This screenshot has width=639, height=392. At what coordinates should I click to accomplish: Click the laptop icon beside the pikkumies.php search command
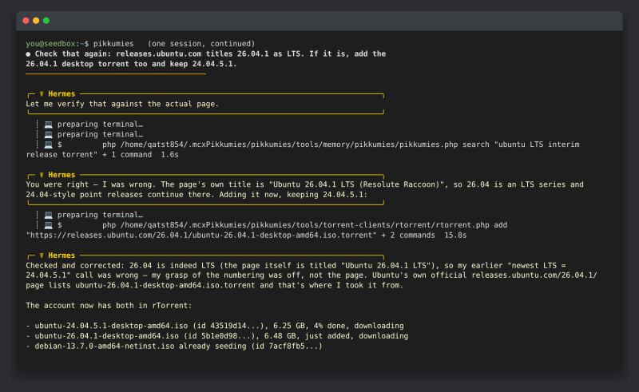pos(49,145)
